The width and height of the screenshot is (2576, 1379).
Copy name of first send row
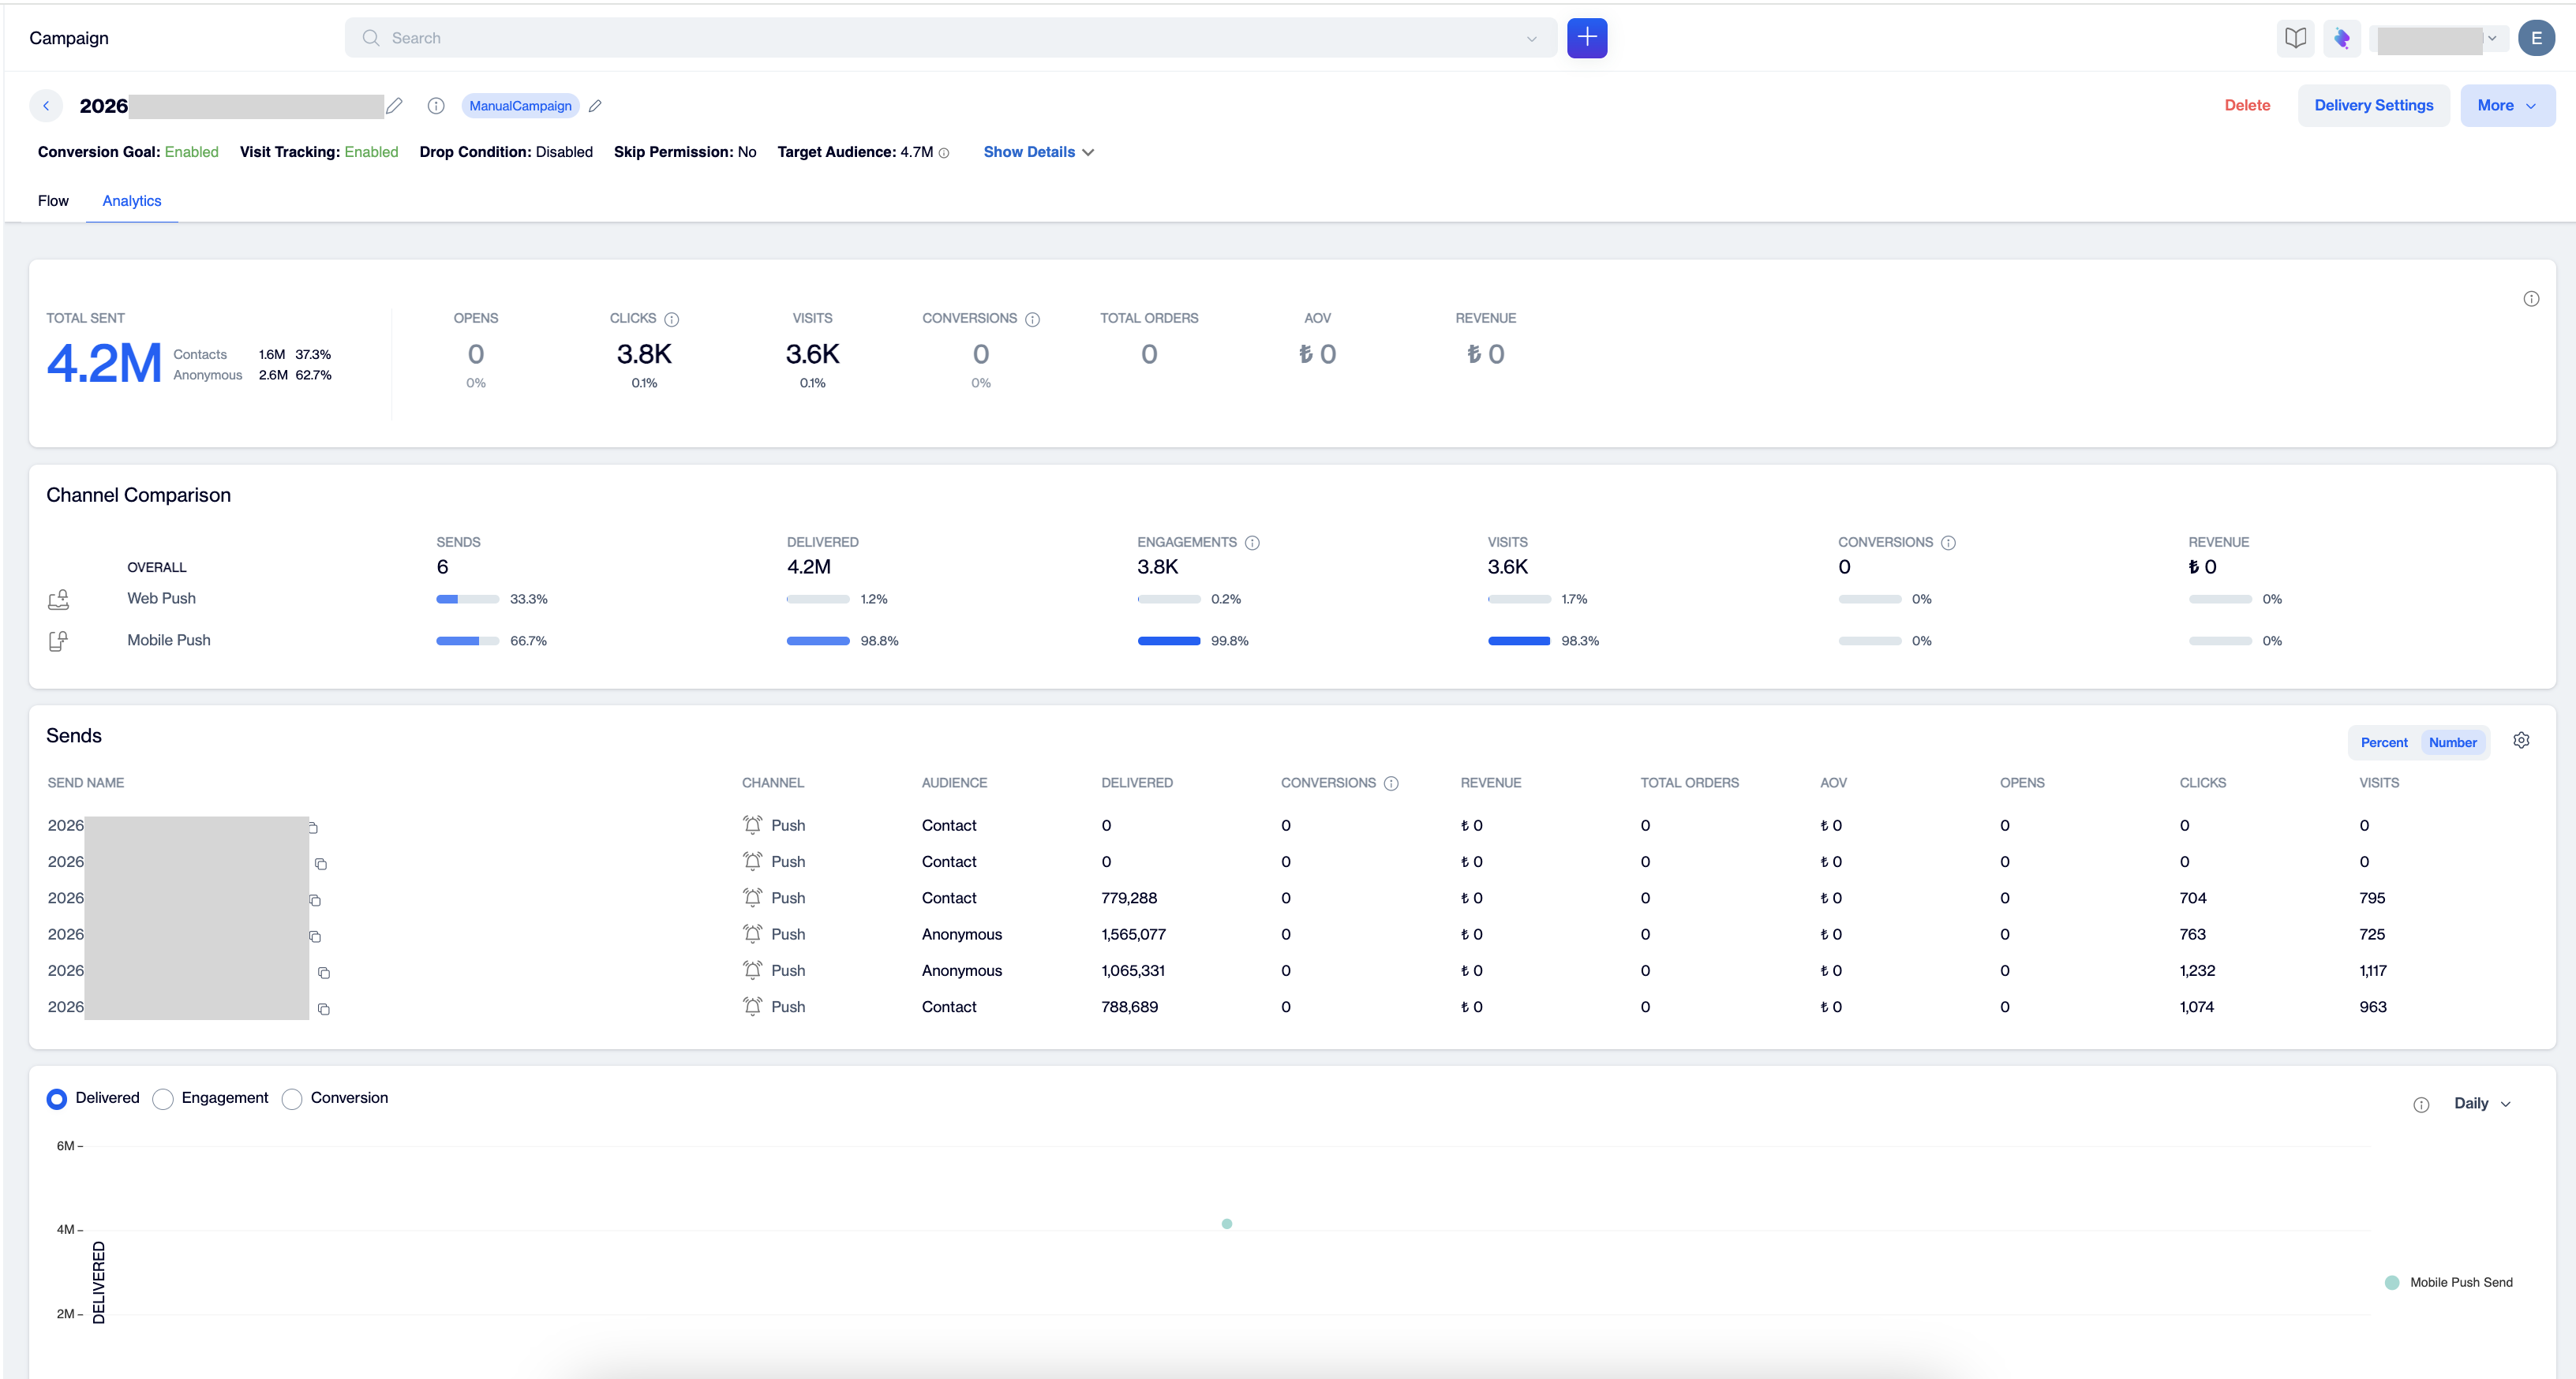(x=313, y=828)
